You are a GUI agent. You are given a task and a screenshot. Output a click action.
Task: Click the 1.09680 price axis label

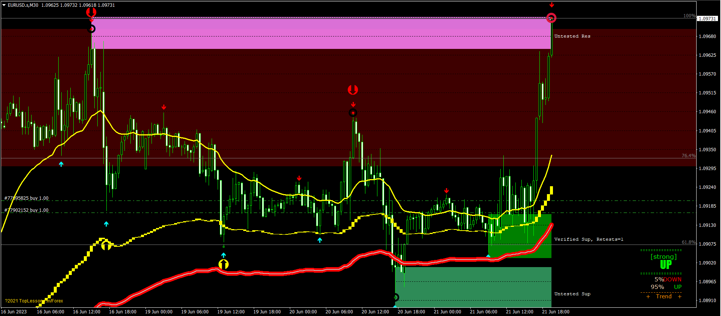pos(707,36)
